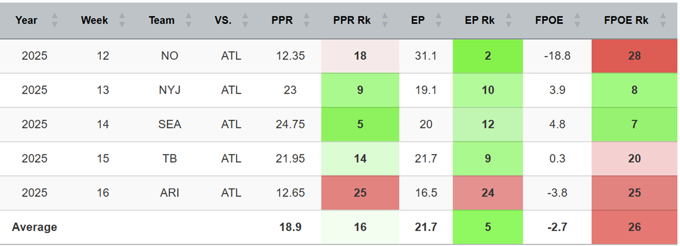This screenshot has height=246, width=680.
Task: Click the green PPR Rk 5 cell
Action: (360, 124)
